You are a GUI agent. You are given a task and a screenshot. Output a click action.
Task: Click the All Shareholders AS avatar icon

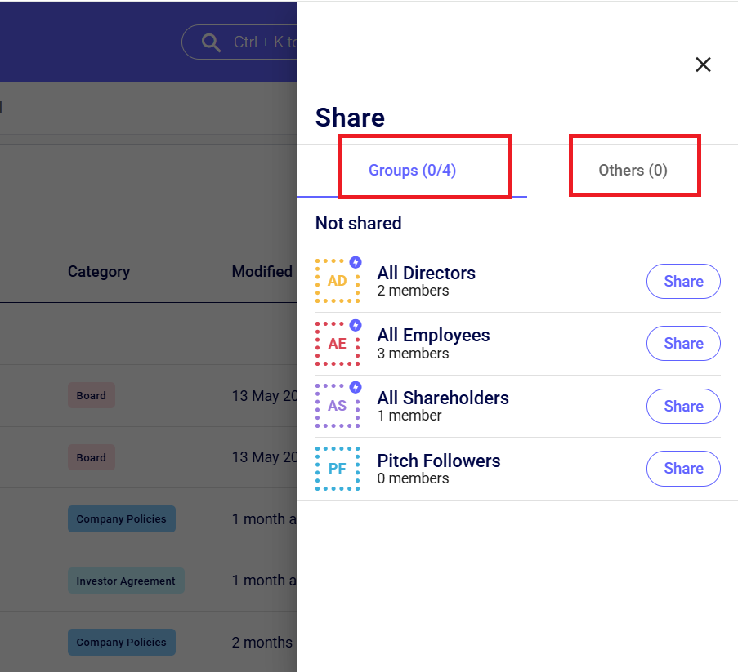338,406
